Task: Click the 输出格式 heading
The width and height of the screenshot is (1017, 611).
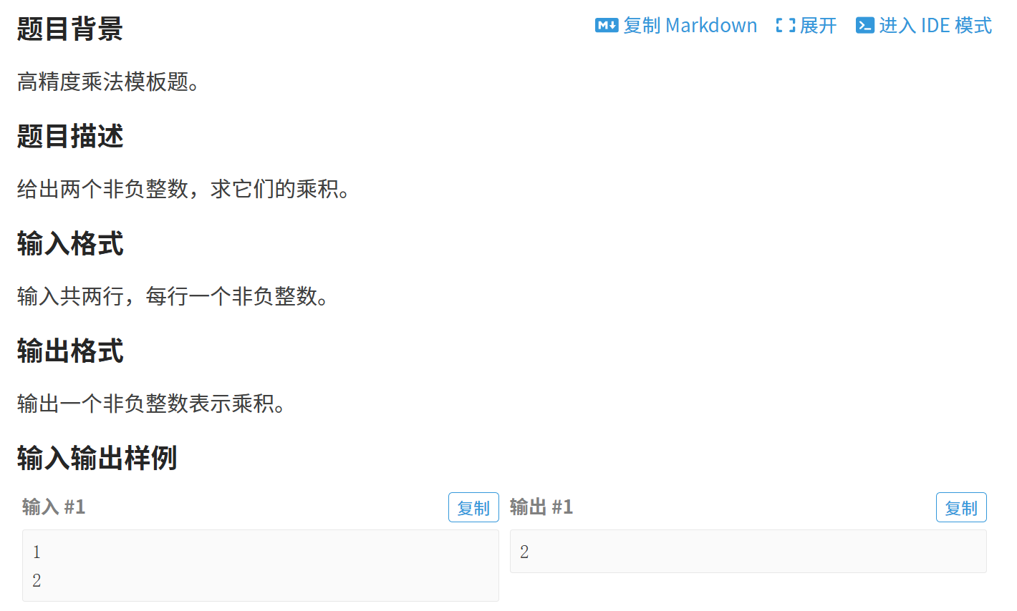Action: click(x=70, y=351)
